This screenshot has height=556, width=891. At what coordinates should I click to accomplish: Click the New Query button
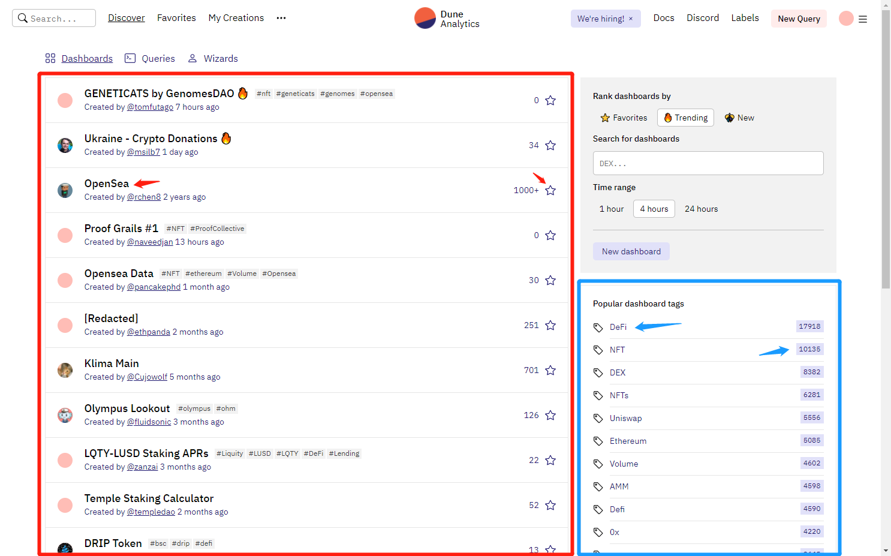pos(799,19)
